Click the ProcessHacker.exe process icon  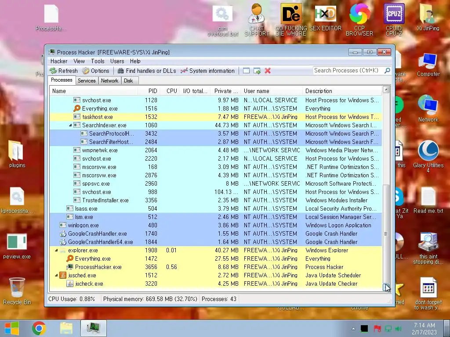70,267
